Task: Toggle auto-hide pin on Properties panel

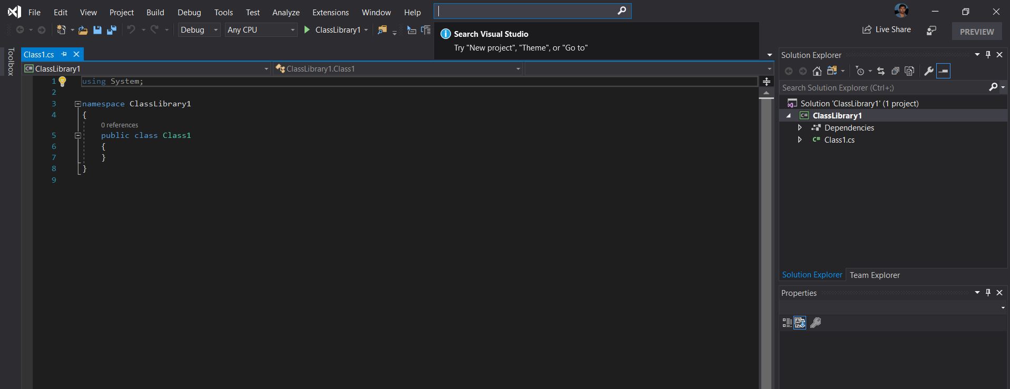Action: click(x=988, y=293)
